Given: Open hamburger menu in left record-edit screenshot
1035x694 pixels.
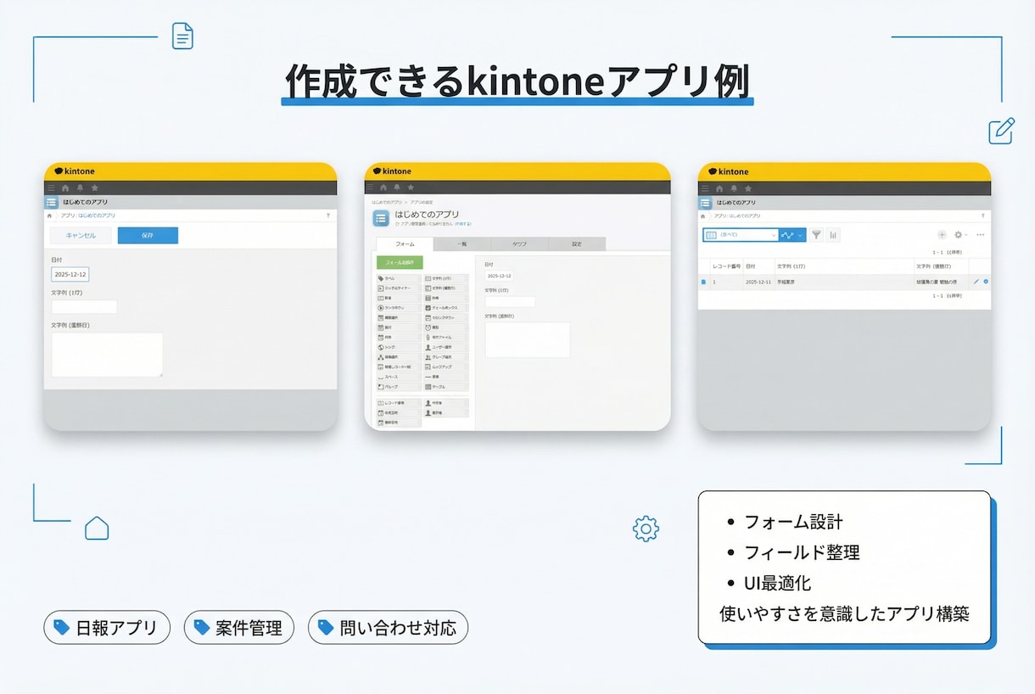Looking at the screenshot, I should click(50, 187).
